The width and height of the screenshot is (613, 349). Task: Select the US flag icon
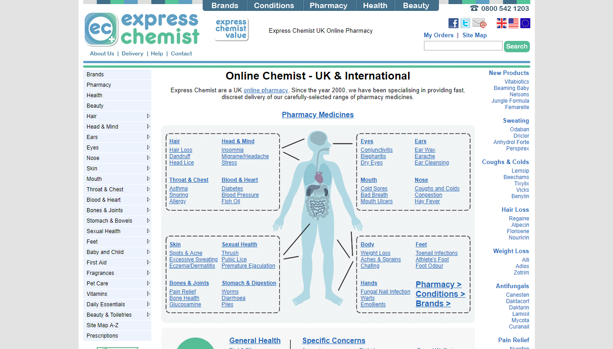click(x=513, y=23)
